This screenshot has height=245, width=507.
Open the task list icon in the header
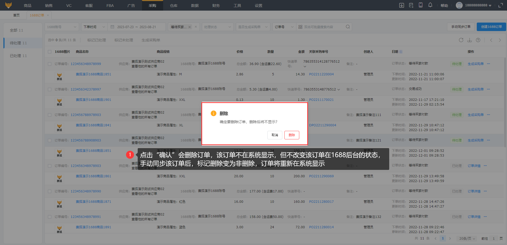pyautogui.click(x=411, y=5)
